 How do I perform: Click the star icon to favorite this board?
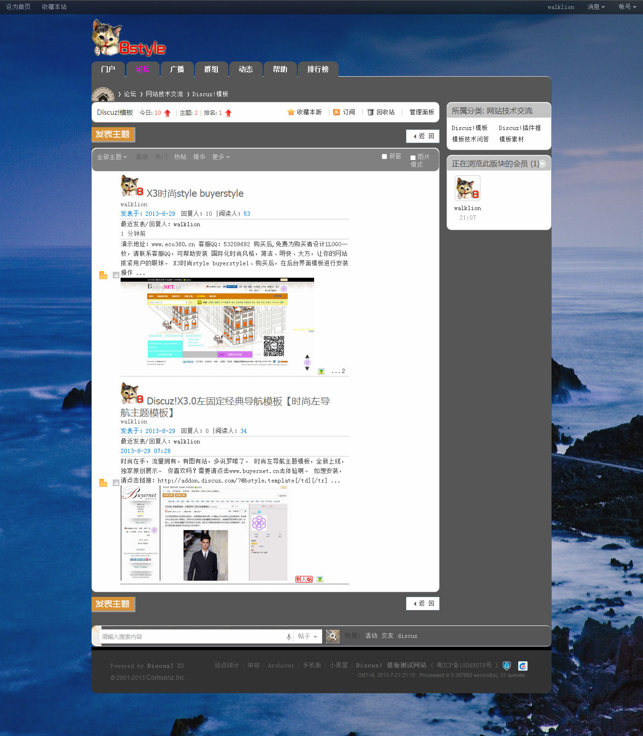[291, 112]
